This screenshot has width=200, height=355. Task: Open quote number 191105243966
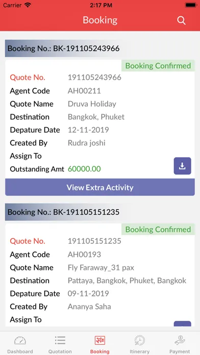tap(94, 78)
